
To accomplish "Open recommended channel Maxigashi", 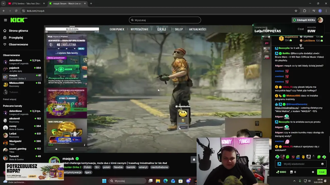I will point(22,143).
